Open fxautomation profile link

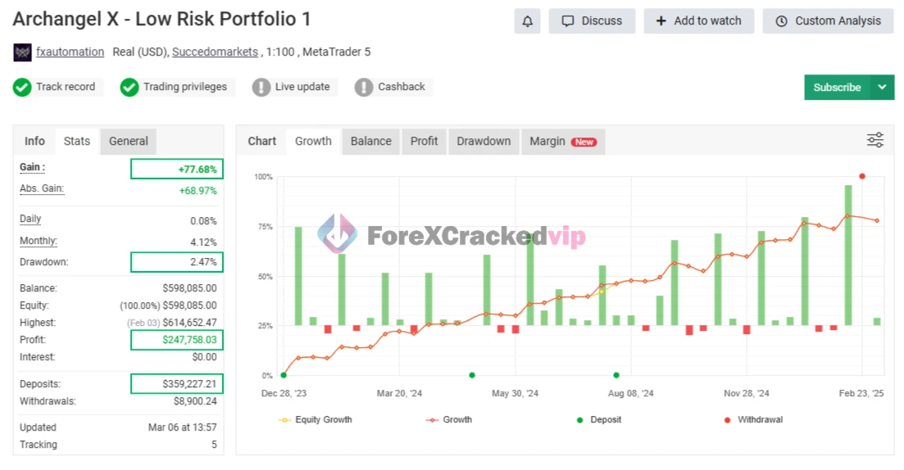point(70,52)
